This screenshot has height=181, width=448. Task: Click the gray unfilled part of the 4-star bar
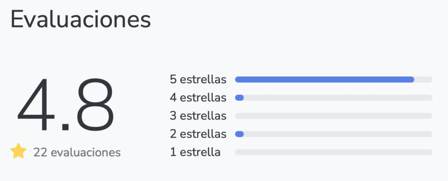pos(338,98)
